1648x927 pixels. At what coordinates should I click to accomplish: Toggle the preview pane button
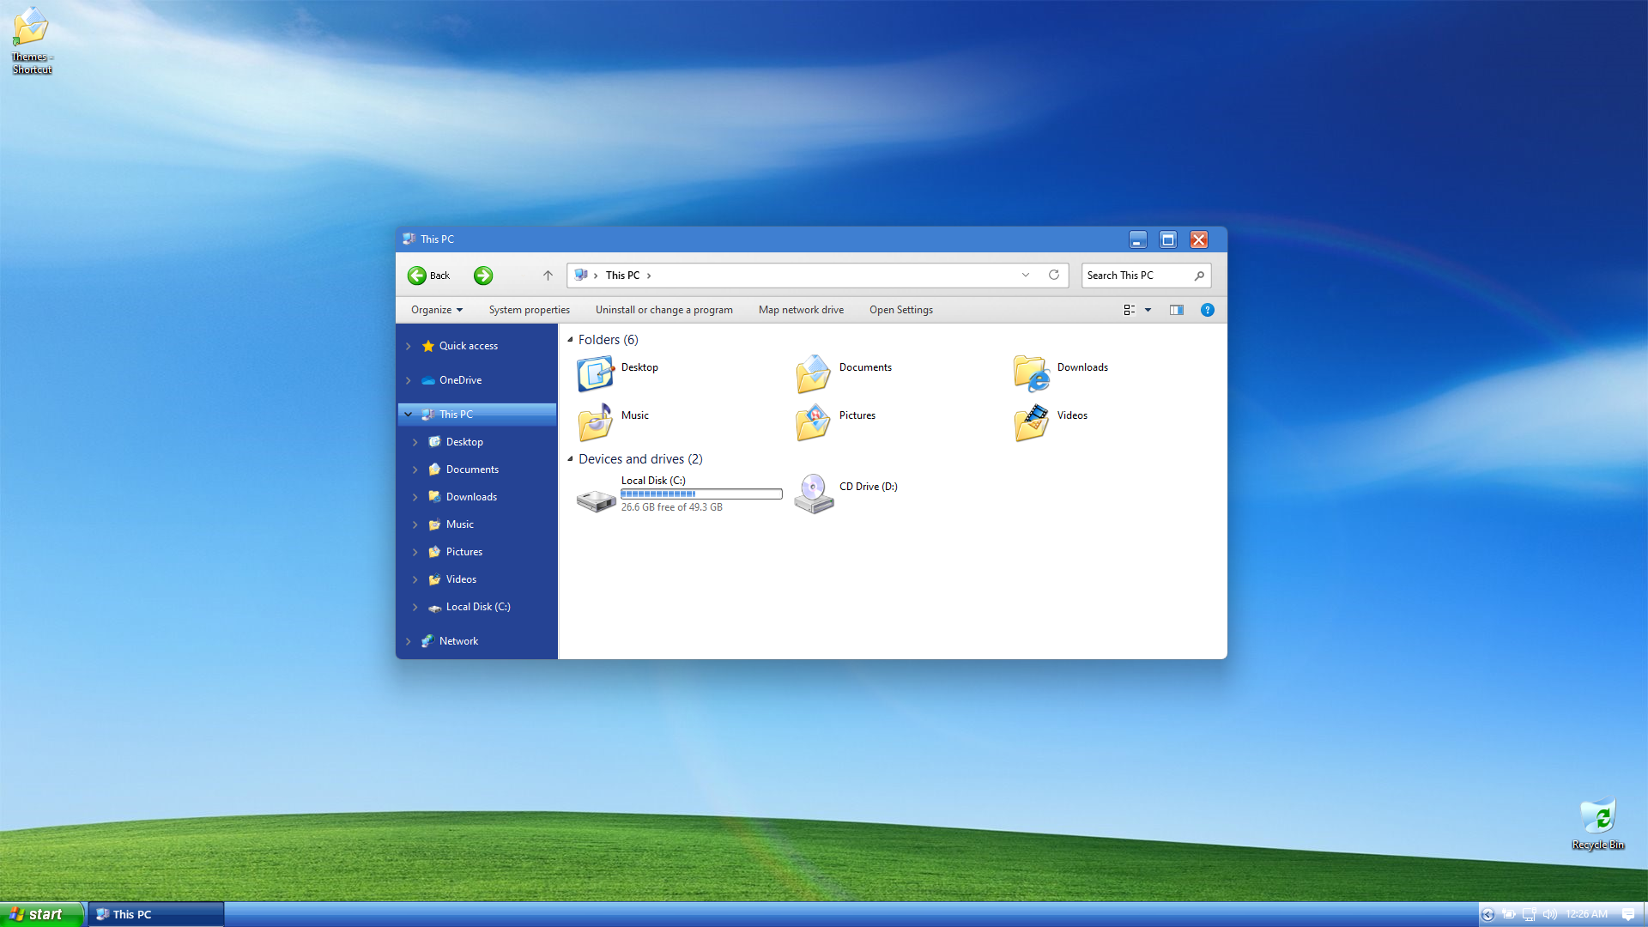[1176, 310]
